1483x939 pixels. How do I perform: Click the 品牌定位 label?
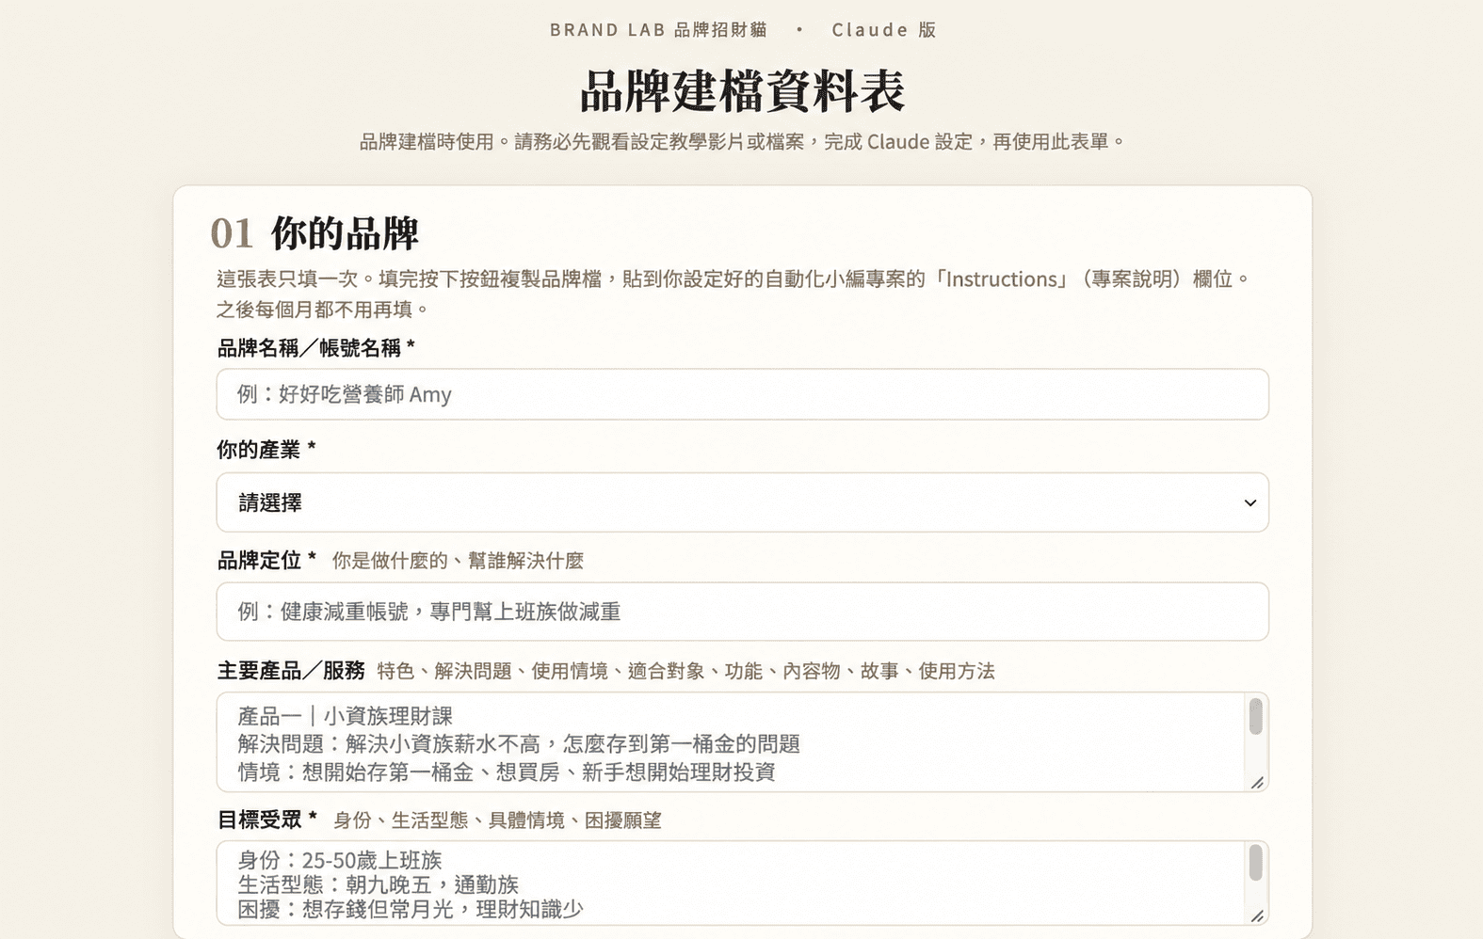tap(266, 561)
